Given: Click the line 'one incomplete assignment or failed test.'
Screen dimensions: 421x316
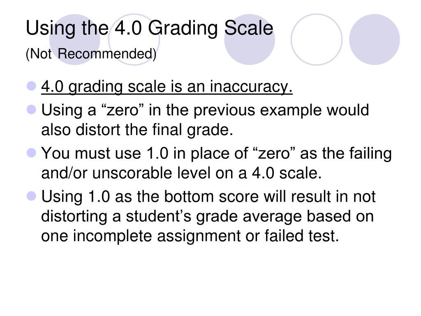Looking at the screenshot, I should 190,236.
